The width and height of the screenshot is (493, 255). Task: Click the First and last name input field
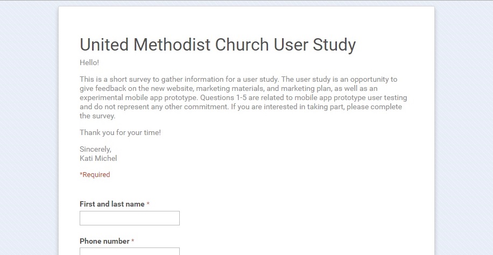click(x=129, y=218)
